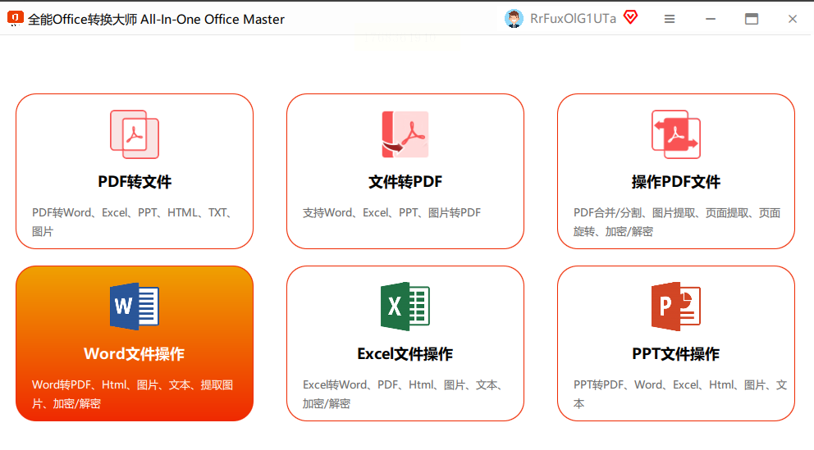Open the 文件转PDF heading

point(405,182)
